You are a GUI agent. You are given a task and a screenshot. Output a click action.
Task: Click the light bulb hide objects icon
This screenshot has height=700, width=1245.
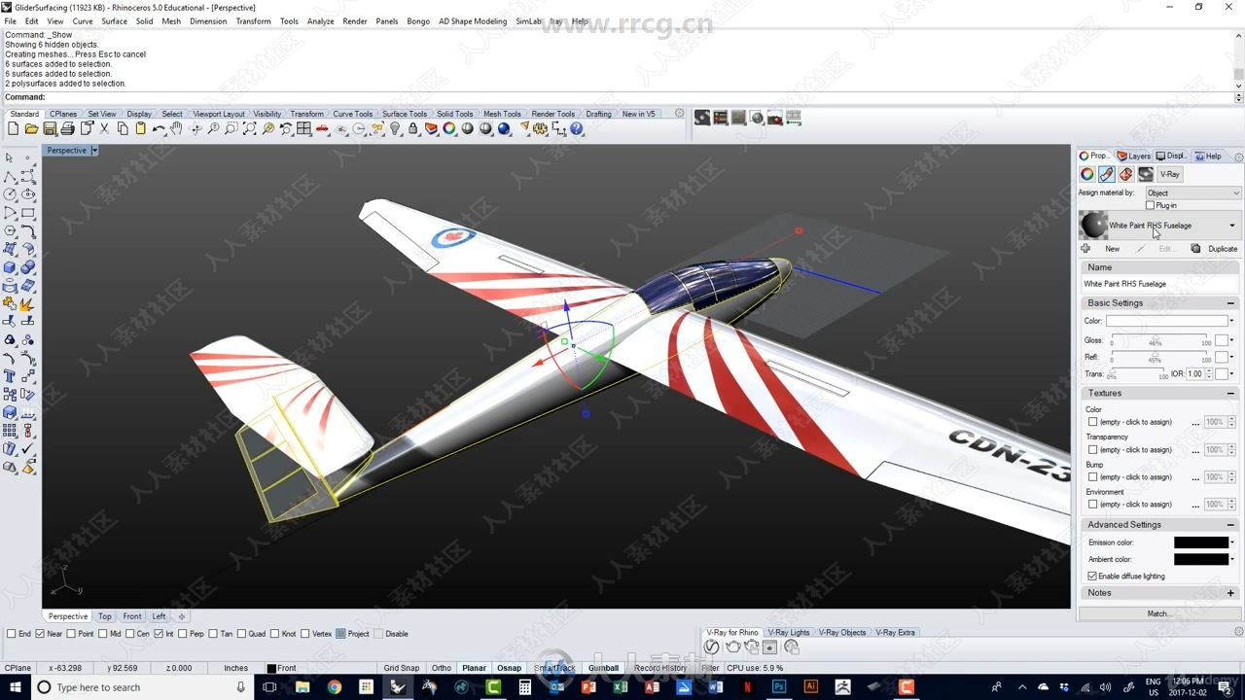[x=396, y=128]
